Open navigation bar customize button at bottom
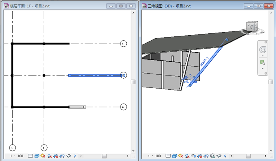This screenshot has height=161, width=276. pyautogui.click(x=266, y=73)
